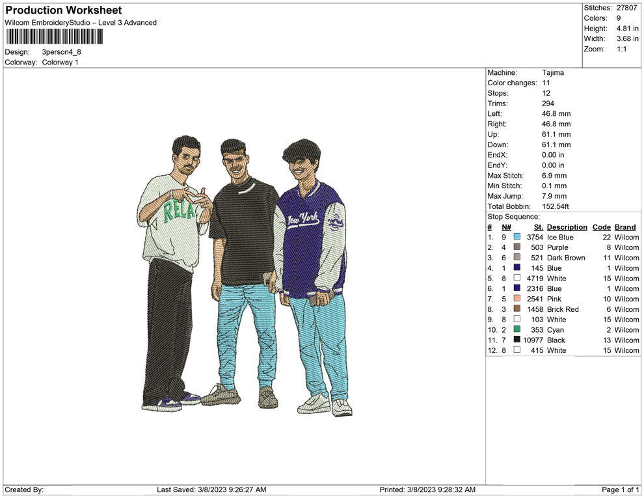Click the height value 4.81 in
The width and height of the screenshot is (644, 496).
coord(628,29)
